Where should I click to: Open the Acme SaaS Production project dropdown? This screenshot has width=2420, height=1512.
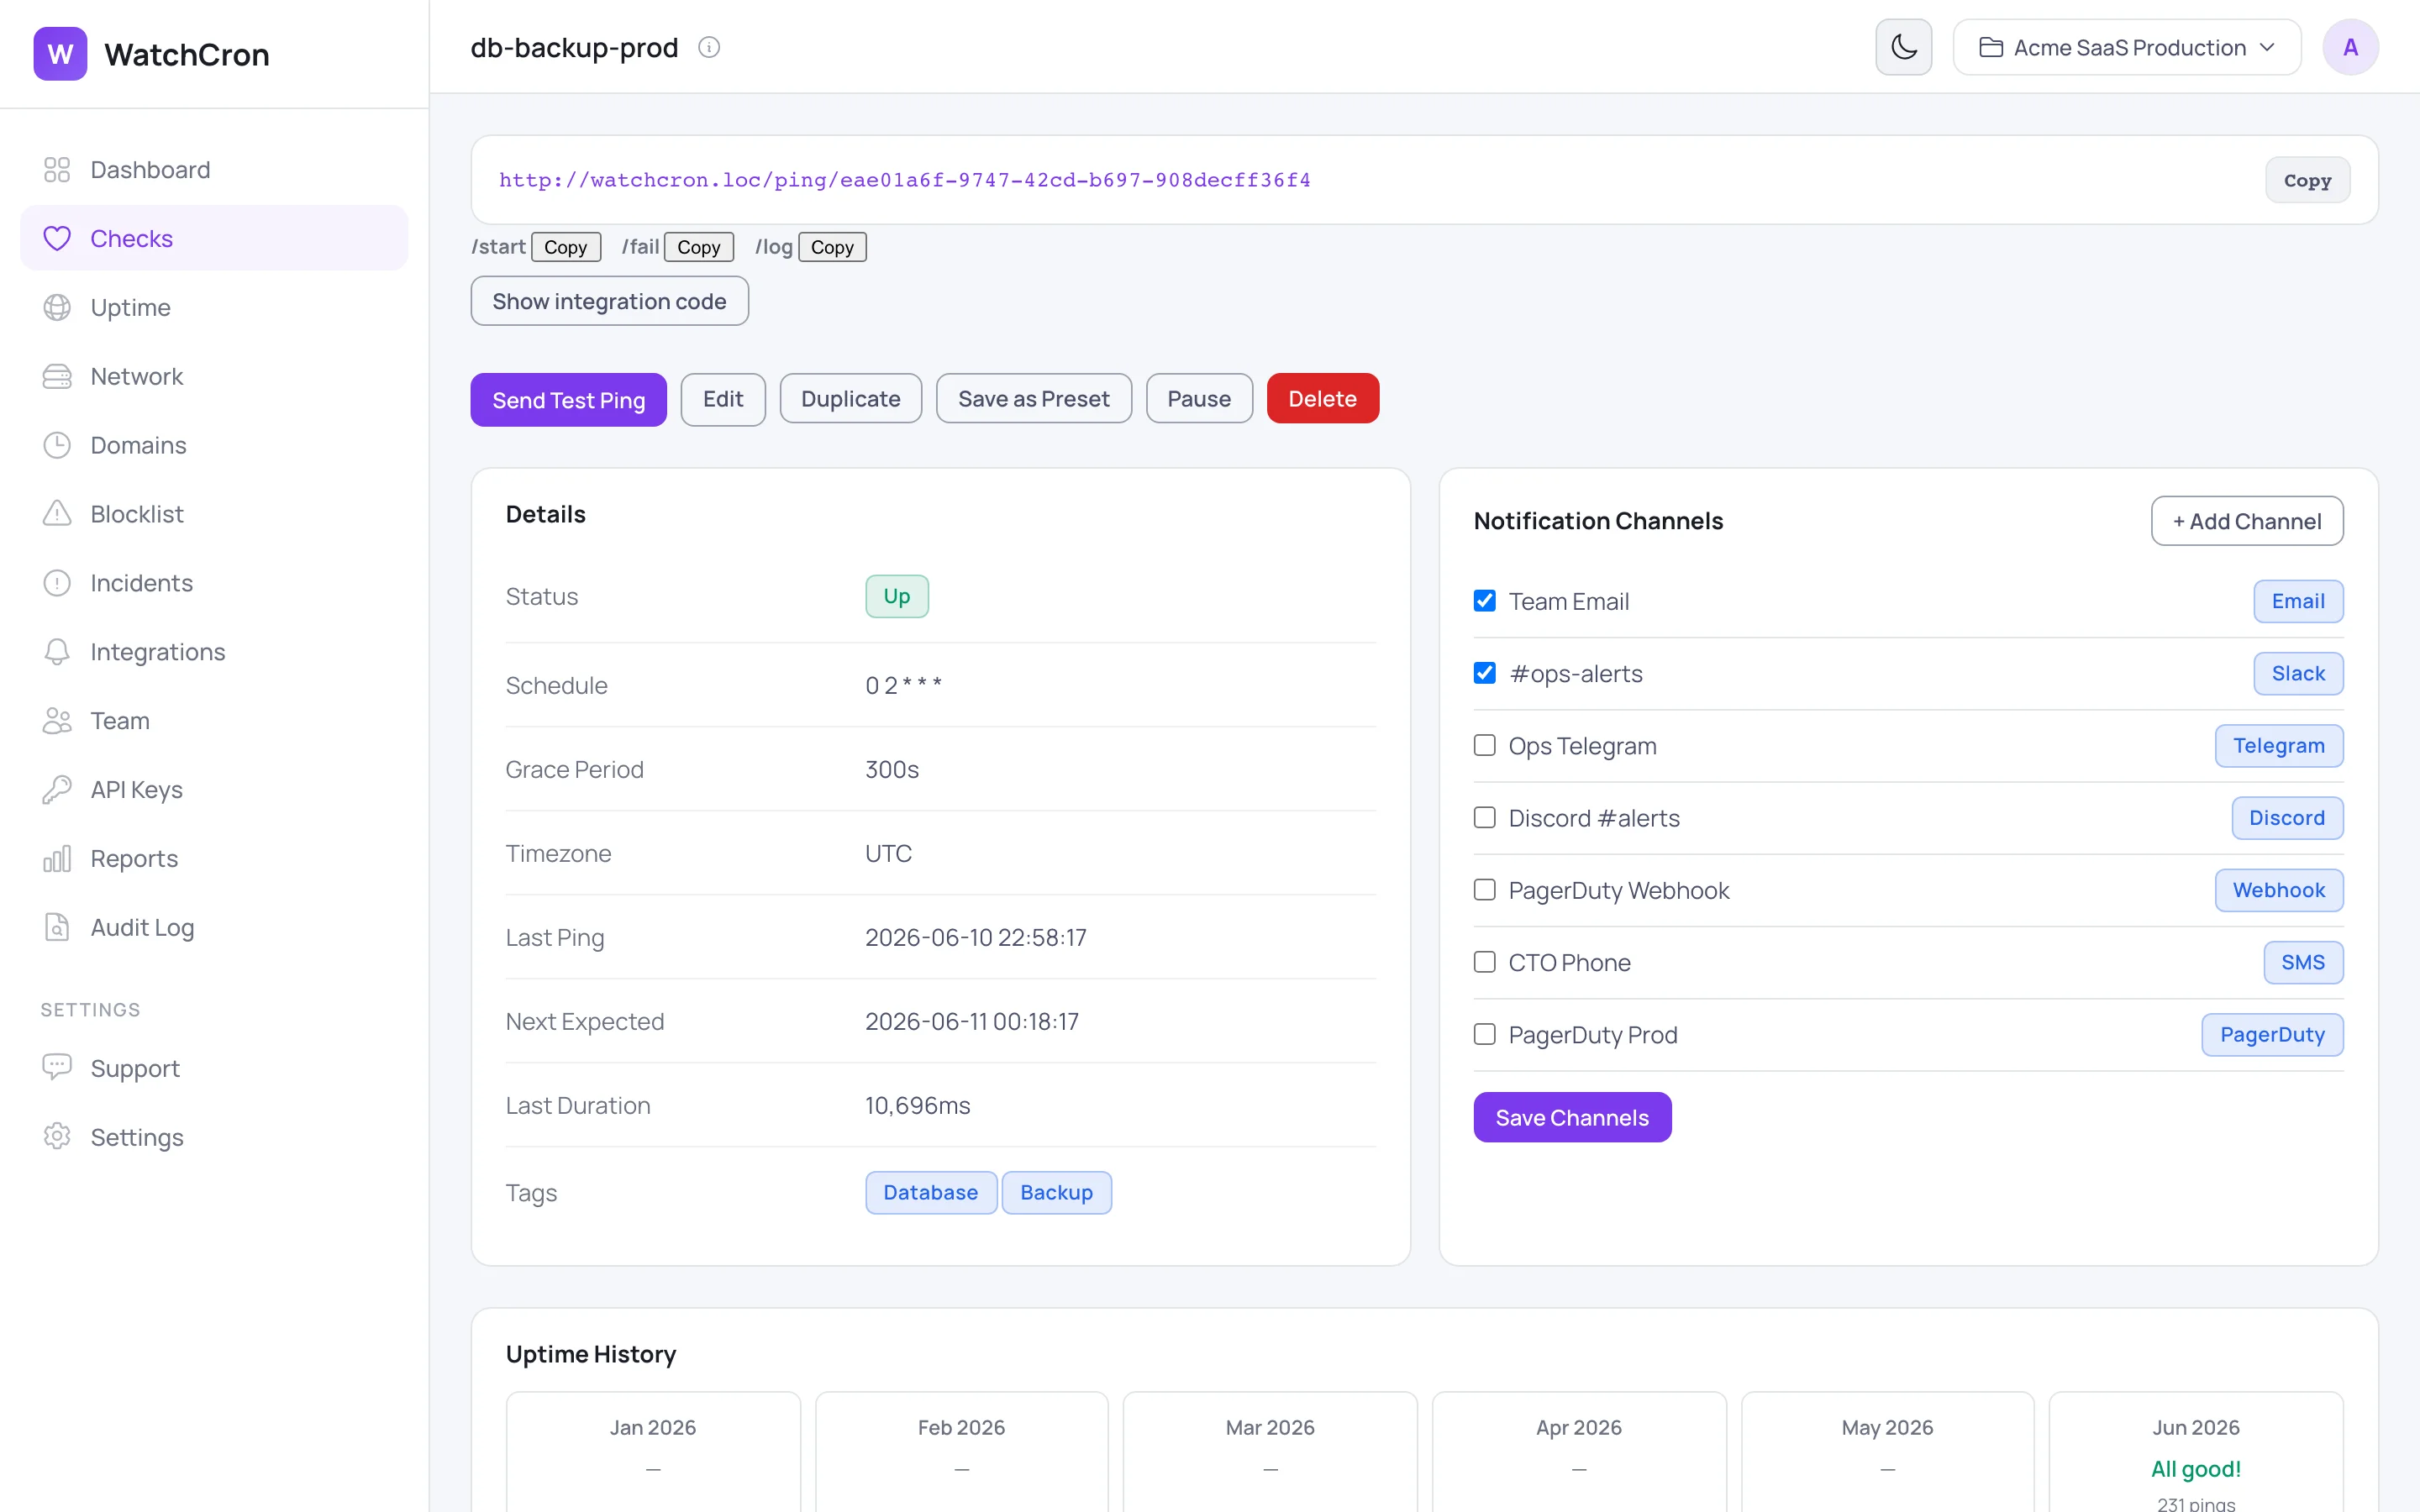[x=2127, y=47]
